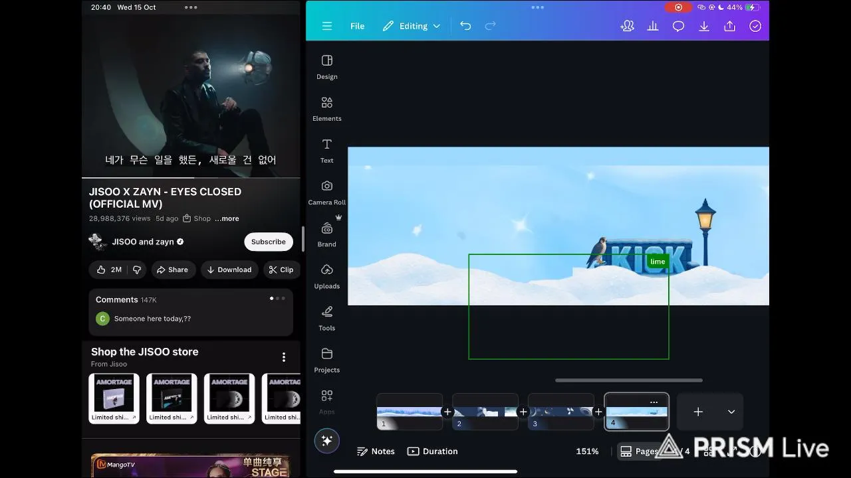
Task: Expand the Editing mode dropdown
Action: click(412, 26)
